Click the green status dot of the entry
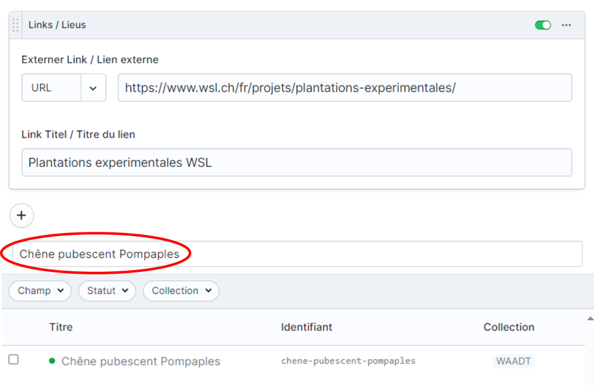 tap(52, 361)
